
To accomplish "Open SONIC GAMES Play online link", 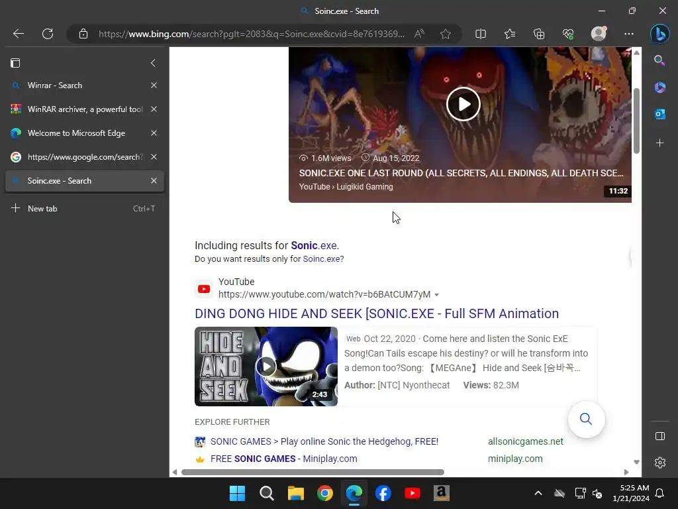I will click(324, 441).
